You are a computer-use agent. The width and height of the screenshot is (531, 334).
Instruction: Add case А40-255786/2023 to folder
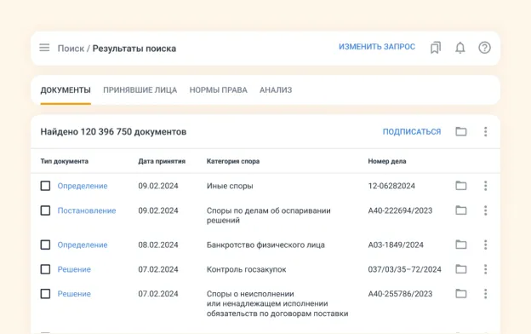click(x=461, y=293)
